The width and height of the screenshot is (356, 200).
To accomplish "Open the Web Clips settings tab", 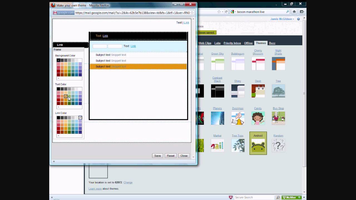I will pos(205,43).
